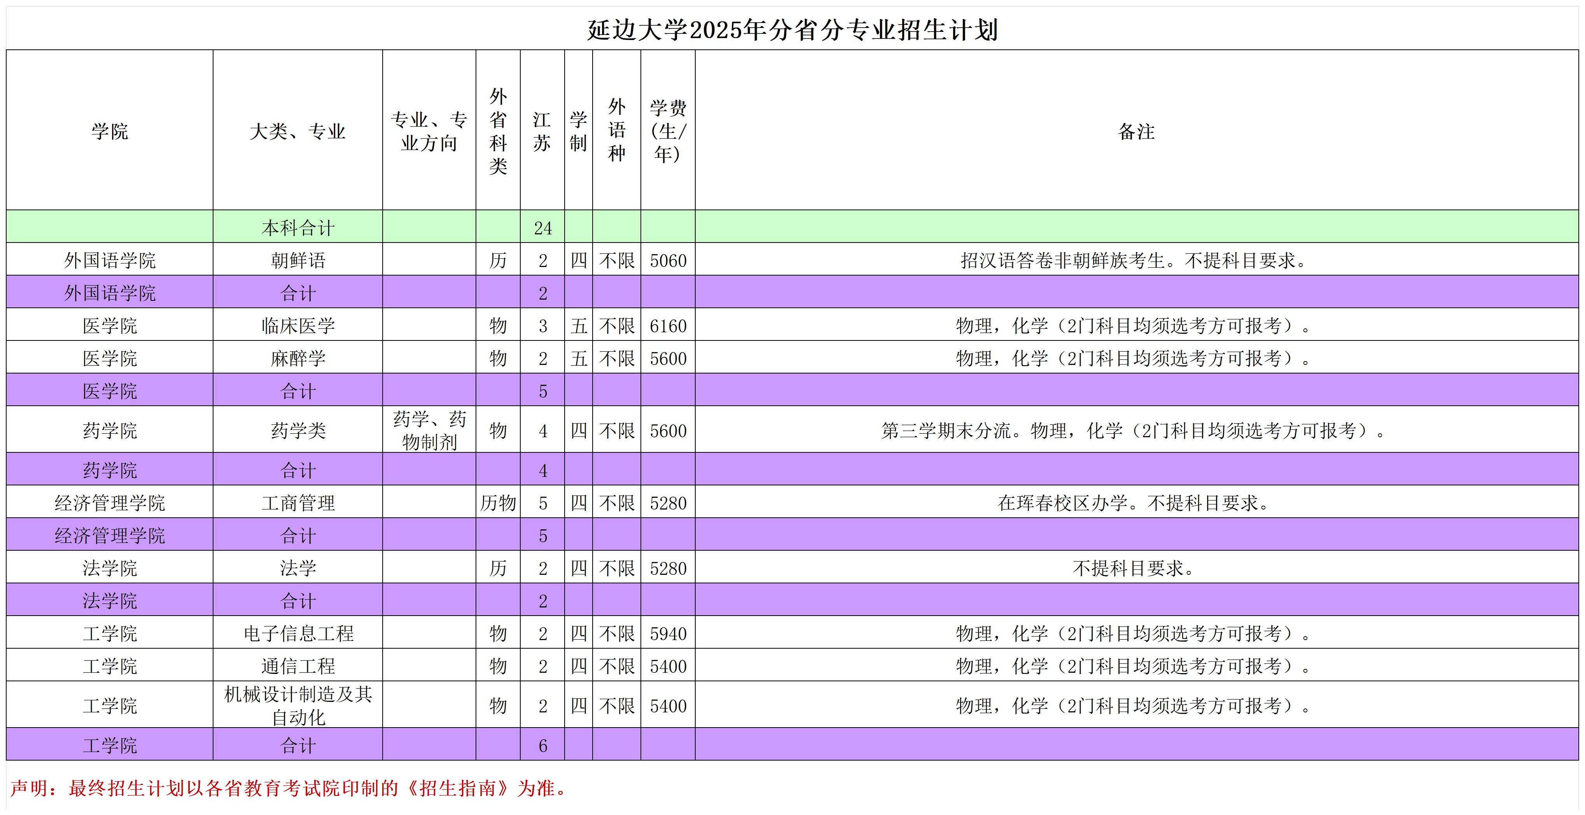Click the tuition 5940 cell

pos(668,632)
